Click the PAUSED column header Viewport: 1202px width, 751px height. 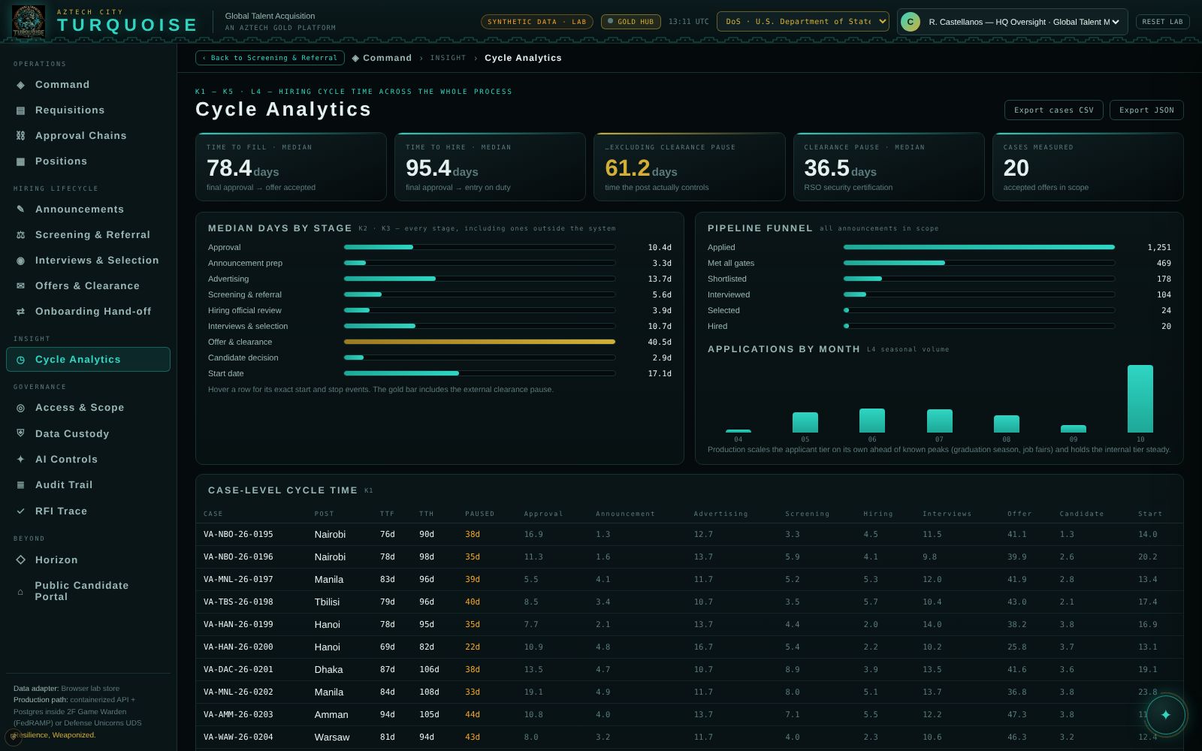[479, 514]
